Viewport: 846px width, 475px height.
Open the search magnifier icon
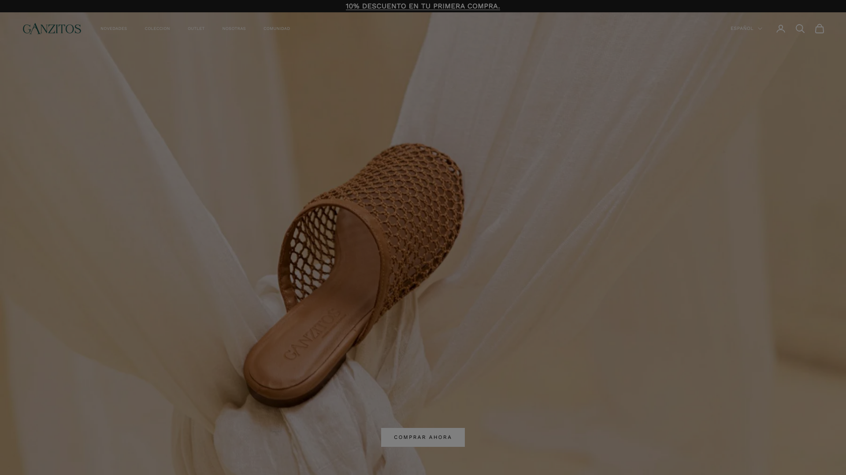pyautogui.click(x=800, y=29)
